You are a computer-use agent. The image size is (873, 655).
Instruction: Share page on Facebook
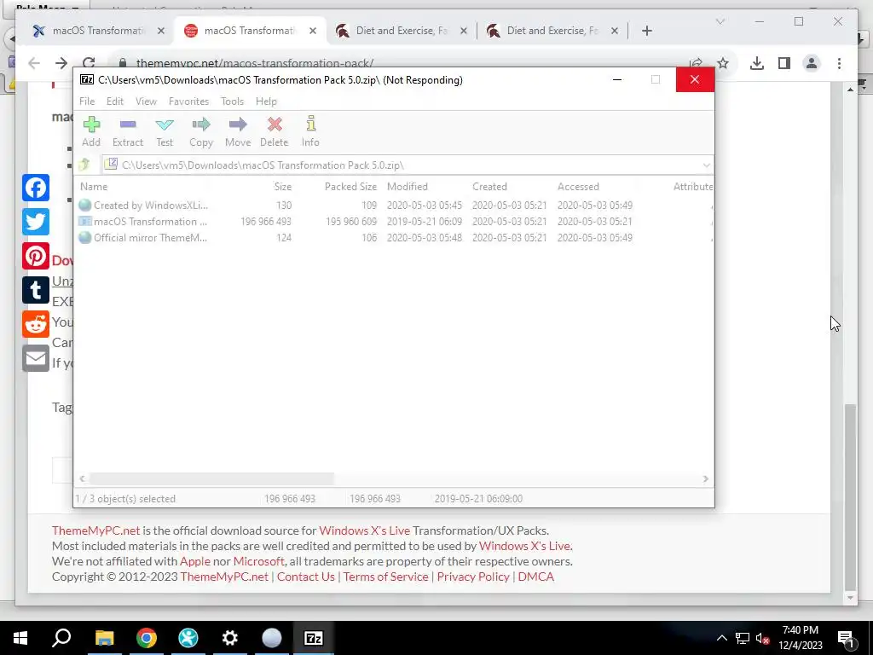pos(36,188)
